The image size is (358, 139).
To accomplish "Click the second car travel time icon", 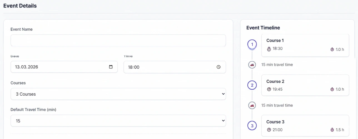I will click(x=252, y=105).
